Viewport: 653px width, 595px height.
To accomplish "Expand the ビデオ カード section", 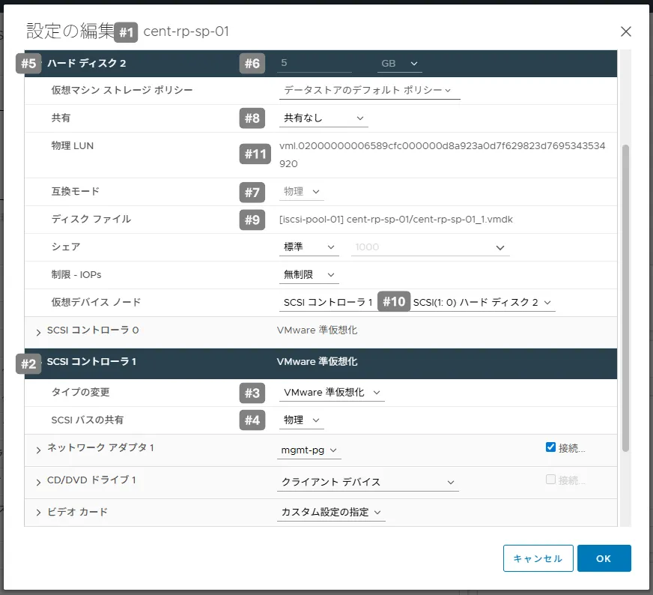I will coord(38,513).
